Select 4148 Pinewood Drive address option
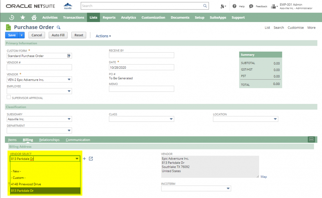The height and width of the screenshot is (198, 322). click(x=45, y=184)
